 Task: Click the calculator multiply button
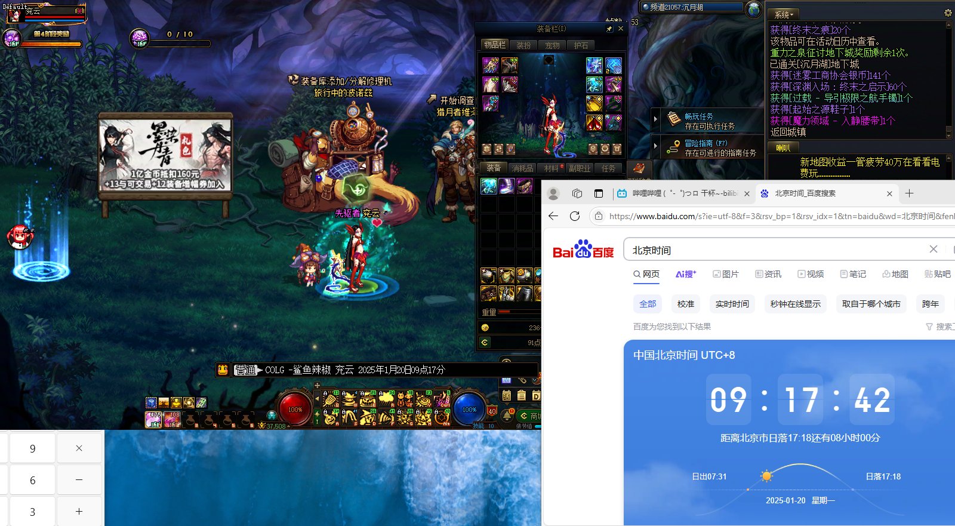click(x=79, y=448)
